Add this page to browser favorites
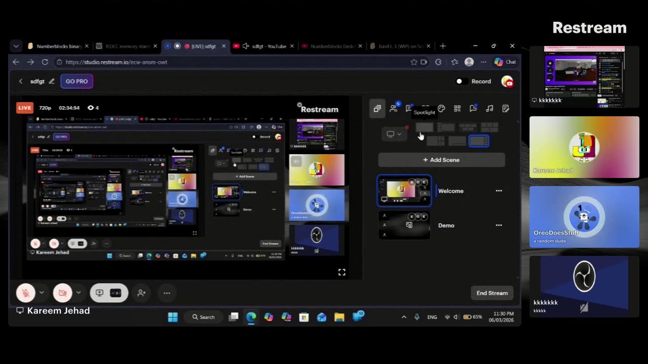This screenshot has width=648, height=364. point(414,62)
